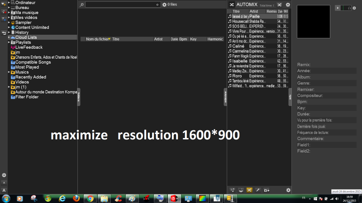Image resolution: width=362 pixels, height=203 pixels.
Task: Collapse the sideview panel handle
Action: point(225,97)
